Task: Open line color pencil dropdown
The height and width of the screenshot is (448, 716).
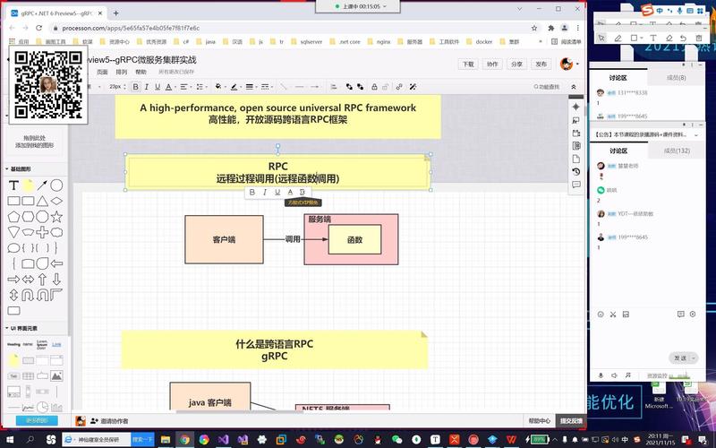Action: tap(234, 87)
